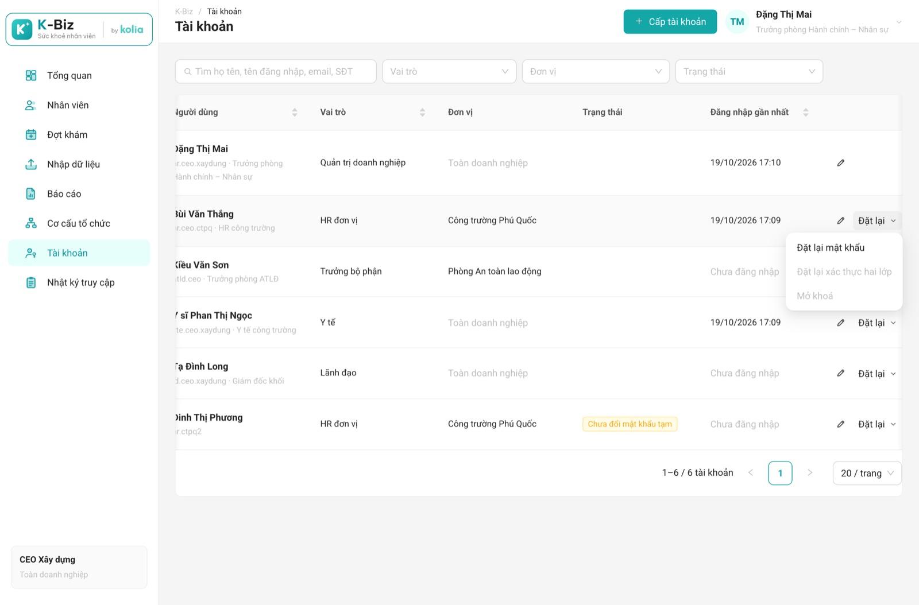This screenshot has width=919, height=605.
Task: Click the Cấp tài khoản button
Action: [670, 22]
